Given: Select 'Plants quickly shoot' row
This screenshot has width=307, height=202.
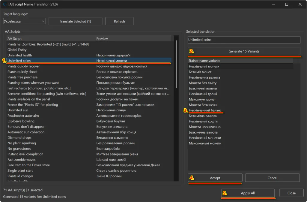Looking at the screenshot, I should coord(89,72).
